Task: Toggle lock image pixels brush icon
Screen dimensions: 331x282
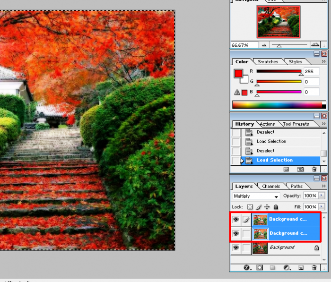Action: click(x=259, y=207)
